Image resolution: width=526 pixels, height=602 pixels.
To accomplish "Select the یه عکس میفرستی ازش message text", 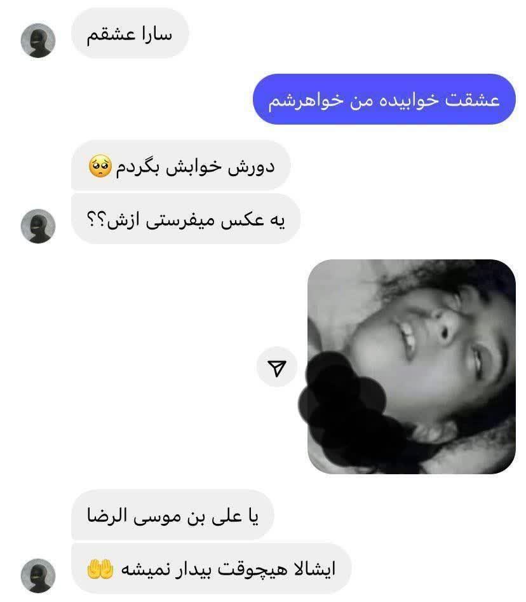I will [185, 220].
